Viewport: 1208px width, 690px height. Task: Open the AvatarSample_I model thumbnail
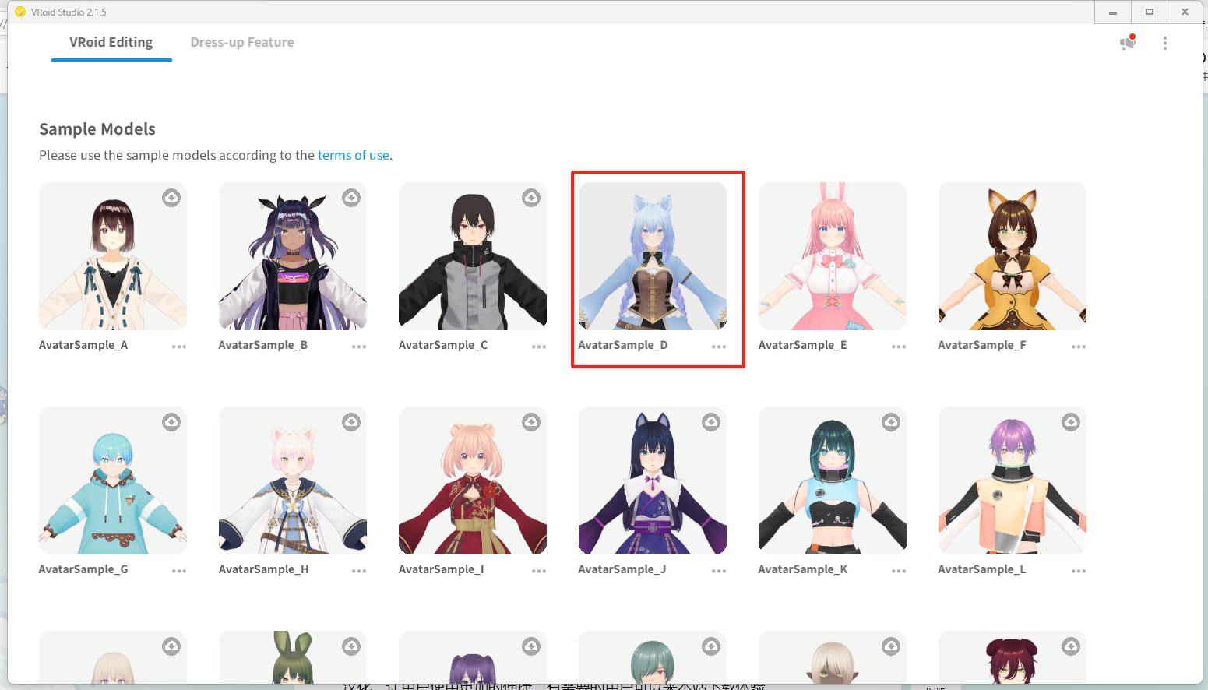coord(472,481)
